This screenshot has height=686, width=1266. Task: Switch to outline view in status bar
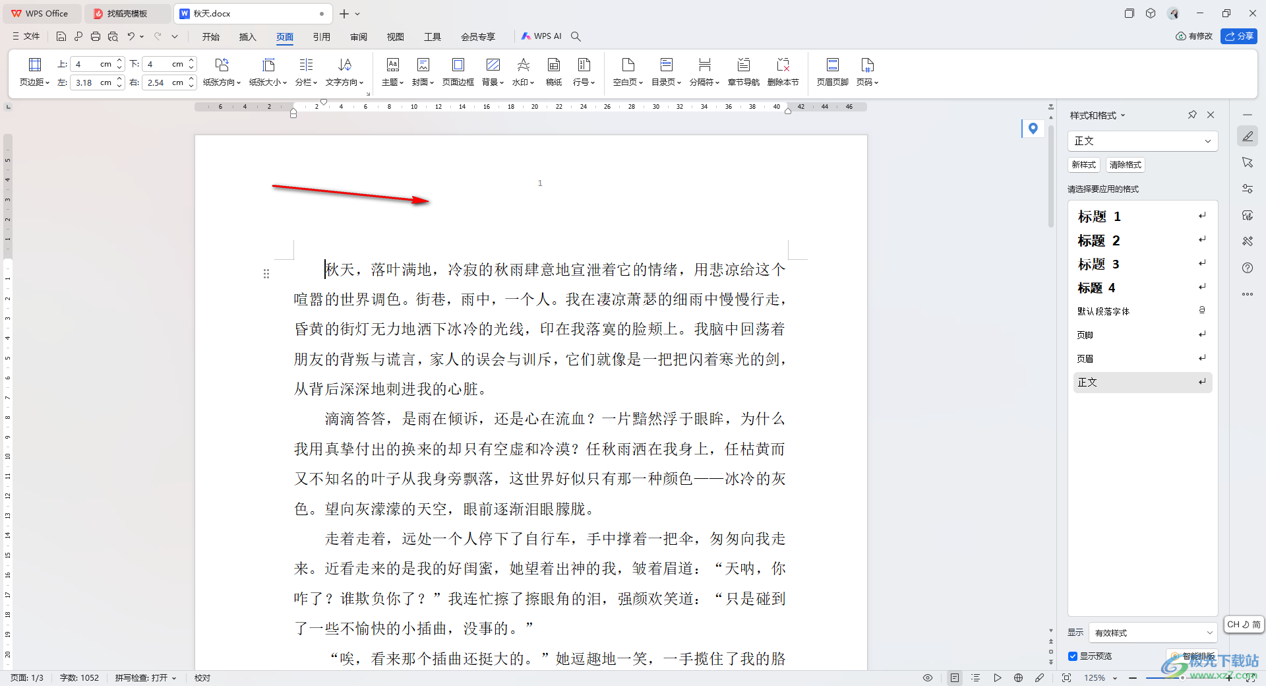pyautogui.click(x=976, y=678)
